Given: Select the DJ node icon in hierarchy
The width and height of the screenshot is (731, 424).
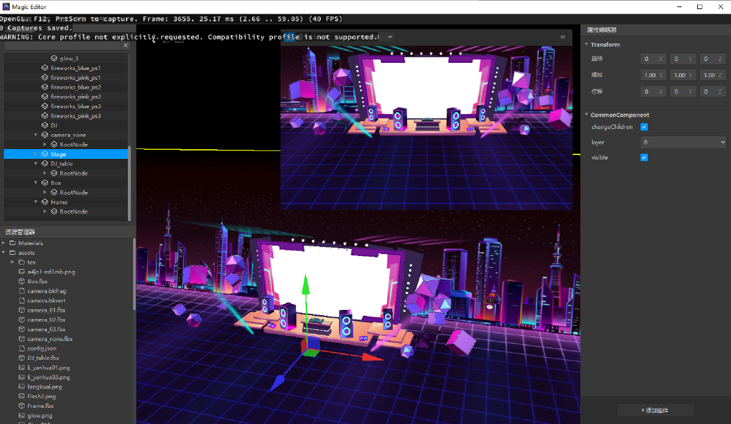Looking at the screenshot, I should tap(45, 125).
